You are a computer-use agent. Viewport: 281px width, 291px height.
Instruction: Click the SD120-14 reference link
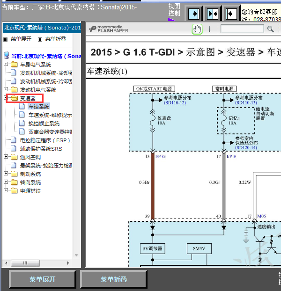pyautogui.click(x=246, y=147)
